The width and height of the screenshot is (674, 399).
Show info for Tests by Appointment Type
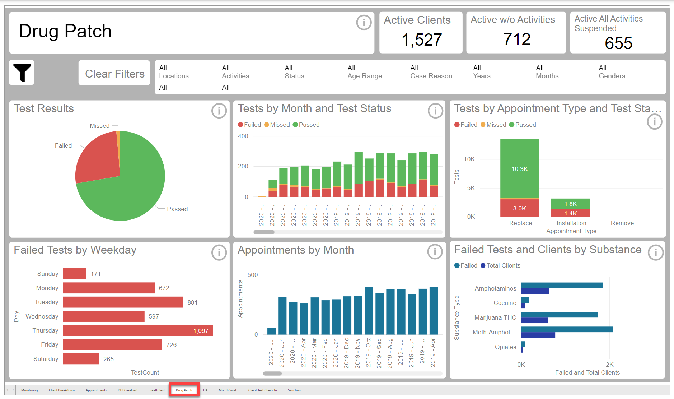pyautogui.click(x=654, y=122)
